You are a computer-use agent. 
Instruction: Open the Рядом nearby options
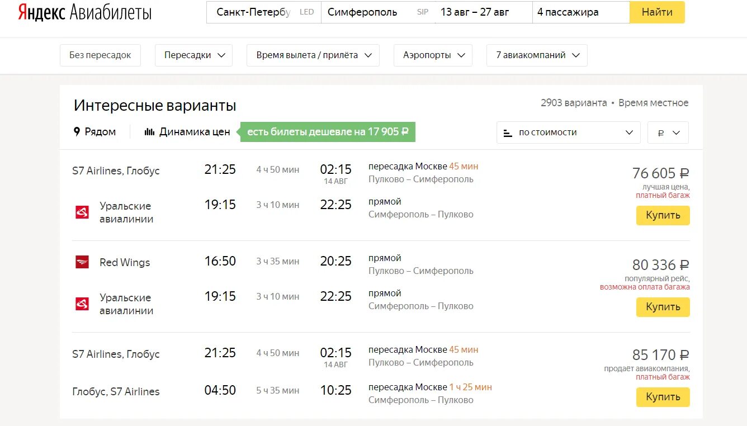tap(100, 132)
